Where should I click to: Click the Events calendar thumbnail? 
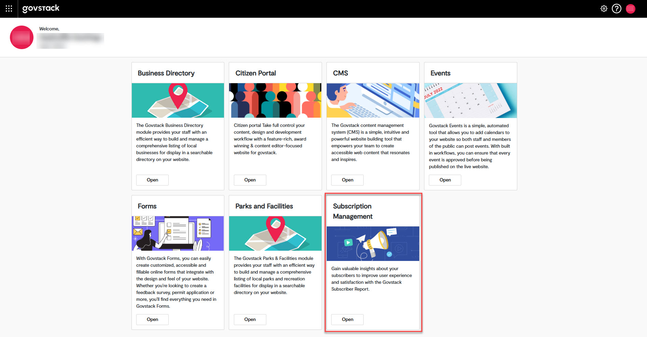pyautogui.click(x=470, y=100)
